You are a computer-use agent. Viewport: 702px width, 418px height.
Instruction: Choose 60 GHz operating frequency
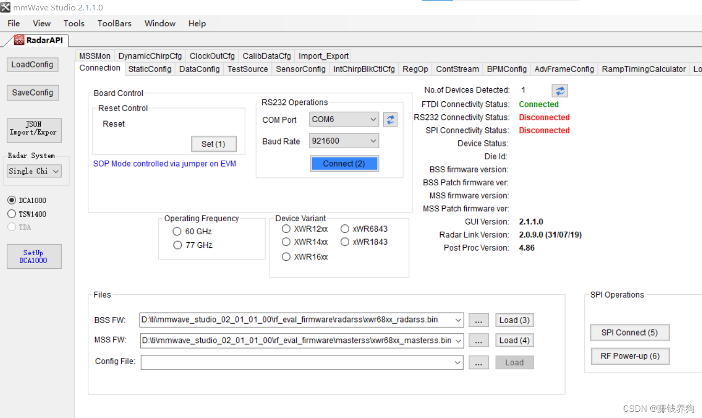pos(177,232)
